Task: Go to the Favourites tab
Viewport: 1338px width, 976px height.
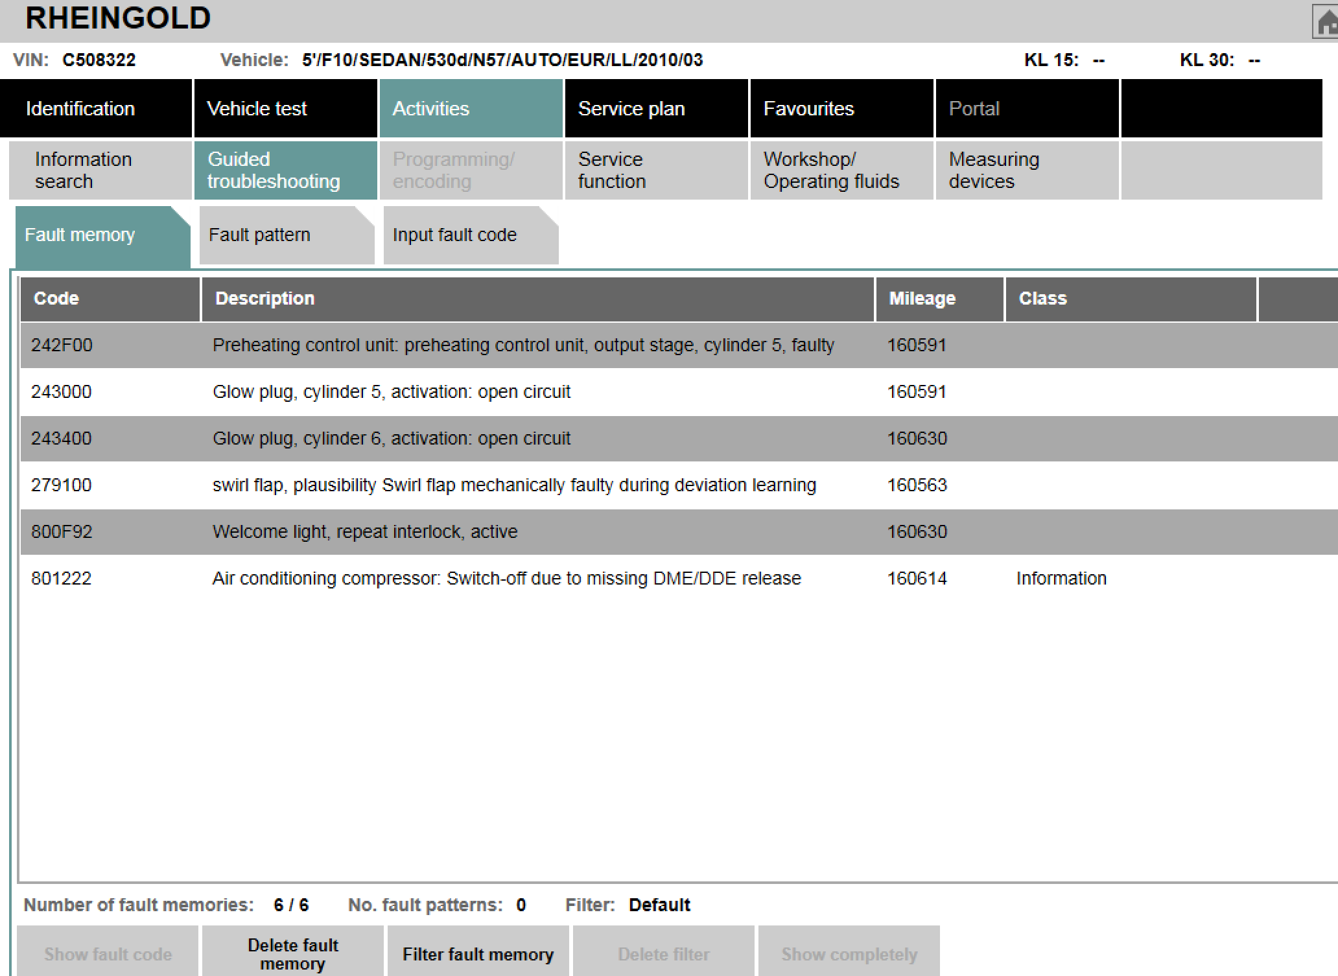Action: (x=841, y=108)
